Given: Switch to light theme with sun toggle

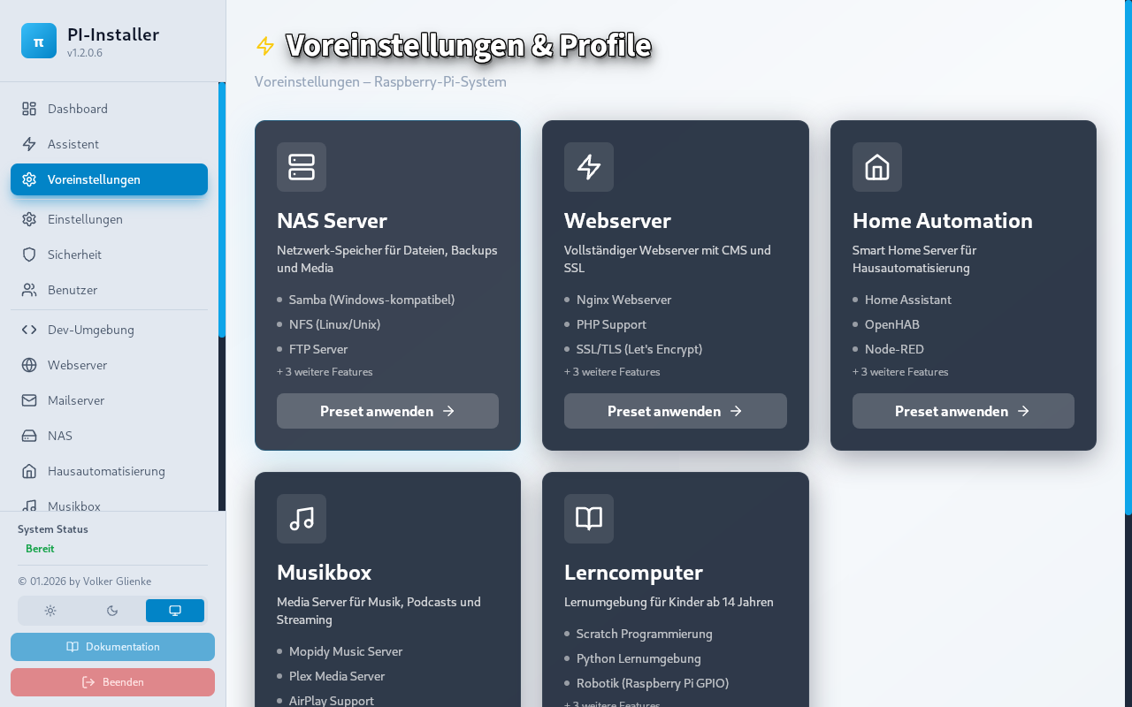Looking at the screenshot, I should 50,611.
